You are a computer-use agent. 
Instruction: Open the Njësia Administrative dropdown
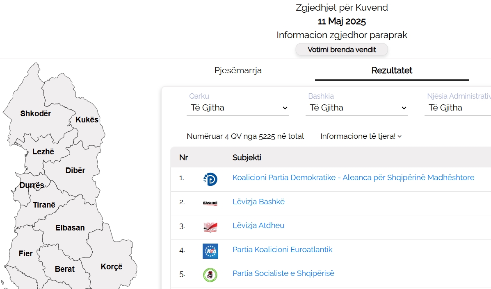pyautogui.click(x=457, y=108)
